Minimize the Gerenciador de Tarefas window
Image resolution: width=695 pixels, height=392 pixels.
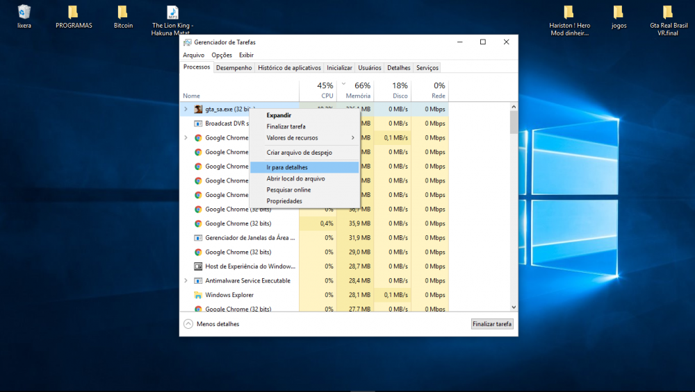click(x=459, y=42)
